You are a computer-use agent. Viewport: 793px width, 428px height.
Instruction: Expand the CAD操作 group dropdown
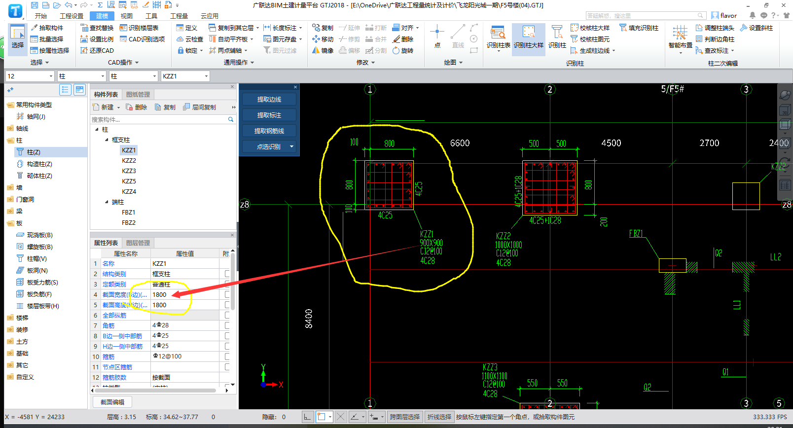point(137,63)
